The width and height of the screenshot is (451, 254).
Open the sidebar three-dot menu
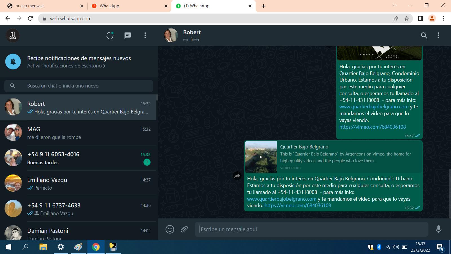(145, 35)
